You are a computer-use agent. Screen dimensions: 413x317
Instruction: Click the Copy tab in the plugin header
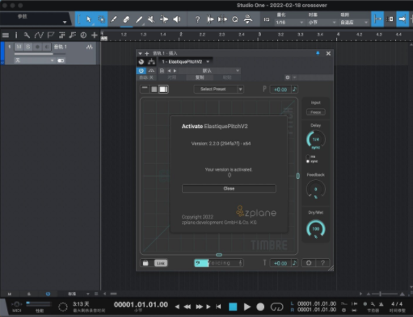point(200,77)
